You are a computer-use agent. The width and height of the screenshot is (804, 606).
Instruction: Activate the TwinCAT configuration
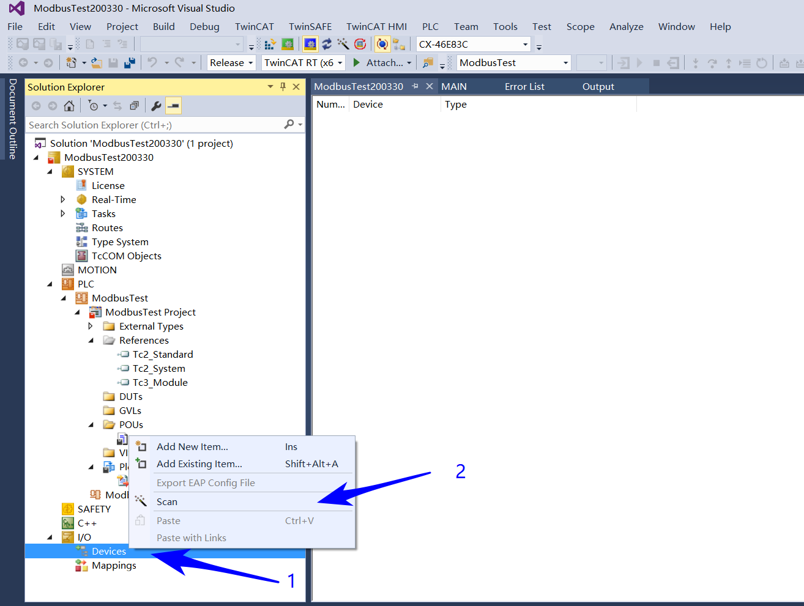tap(270, 43)
